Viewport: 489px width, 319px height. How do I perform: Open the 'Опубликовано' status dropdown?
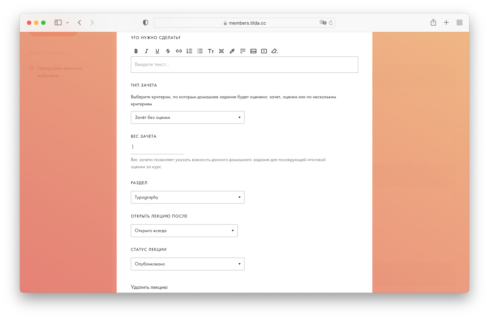click(x=187, y=264)
